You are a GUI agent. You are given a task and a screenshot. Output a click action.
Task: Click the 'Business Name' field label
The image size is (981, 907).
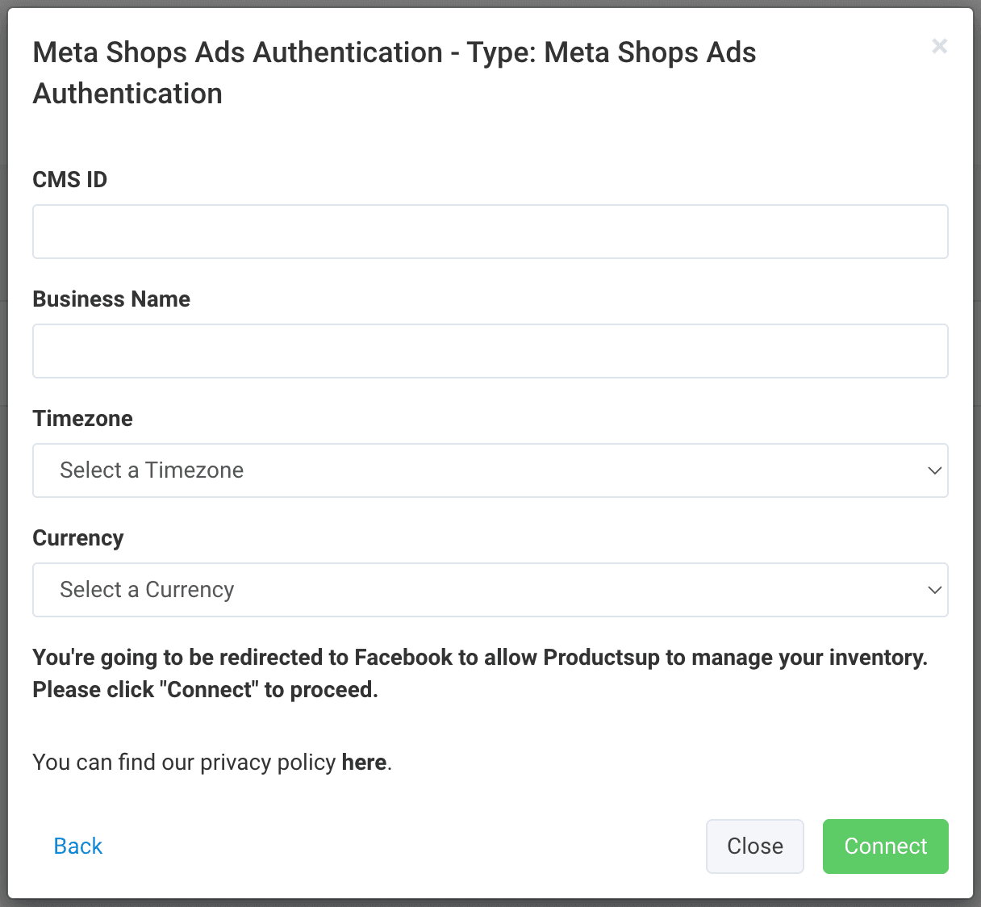click(x=111, y=299)
